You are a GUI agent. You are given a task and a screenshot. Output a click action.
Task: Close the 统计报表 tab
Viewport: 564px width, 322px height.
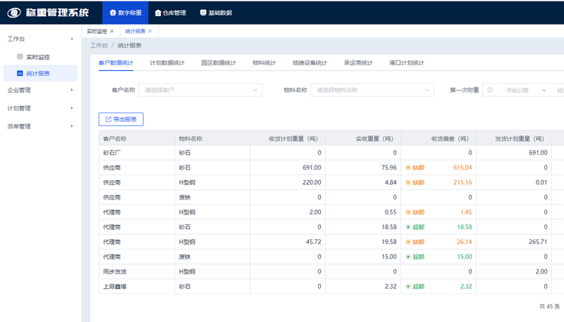[x=150, y=31]
